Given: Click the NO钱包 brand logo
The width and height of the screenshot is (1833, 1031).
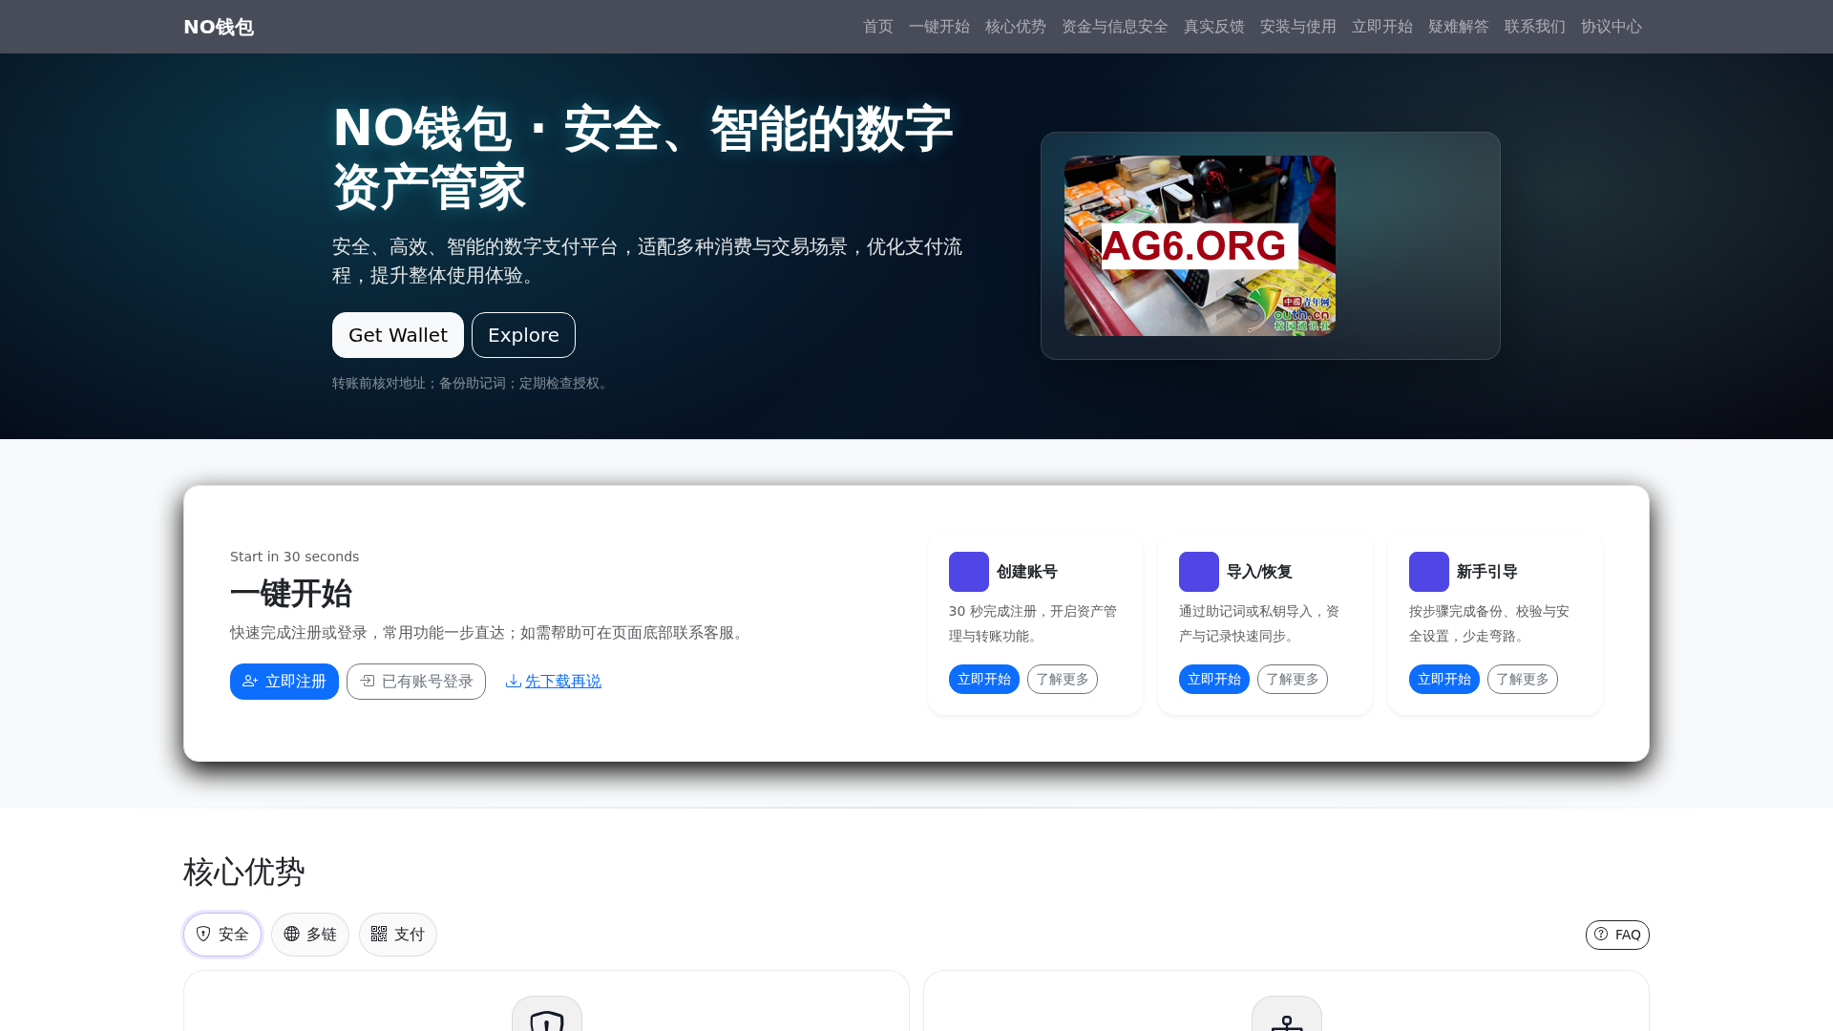Looking at the screenshot, I should click(219, 27).
